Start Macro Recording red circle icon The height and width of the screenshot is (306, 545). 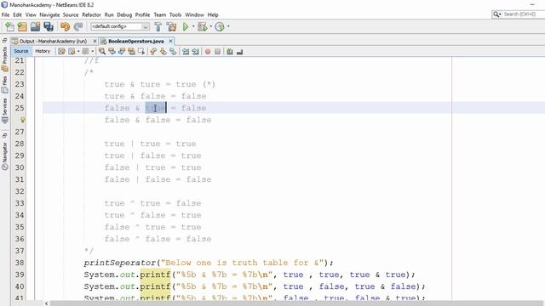pos(208,51)
